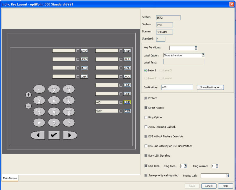236x190 pixels.
Task: Click keypad digit 8 (tuv)
Action: (x=54, y=112)
